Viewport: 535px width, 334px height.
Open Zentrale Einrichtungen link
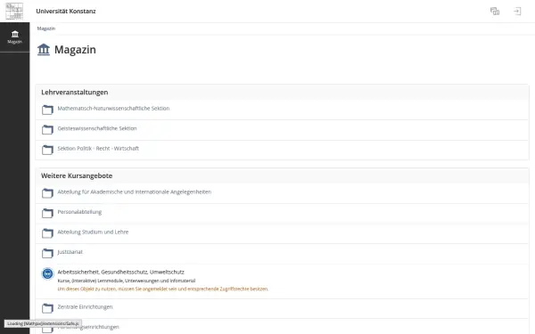click(x=85, y=307)
